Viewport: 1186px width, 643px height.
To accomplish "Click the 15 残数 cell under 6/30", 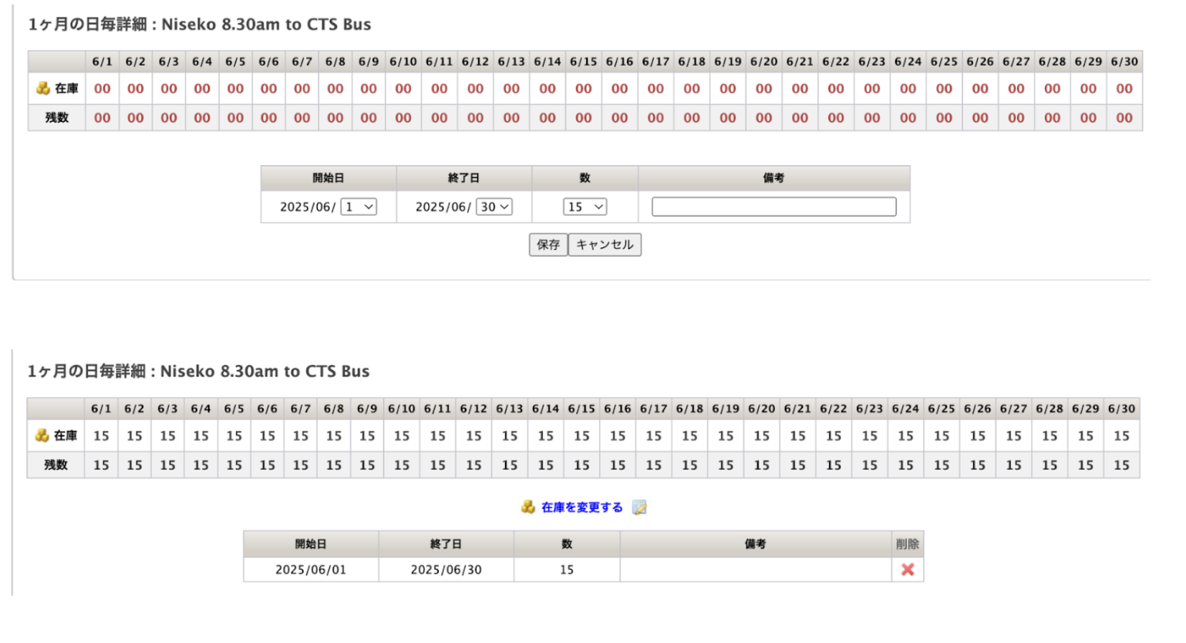I will pyautogui.click(x=1121, y=465).
